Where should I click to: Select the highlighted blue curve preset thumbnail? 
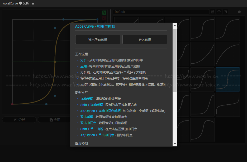coord(228,79)
